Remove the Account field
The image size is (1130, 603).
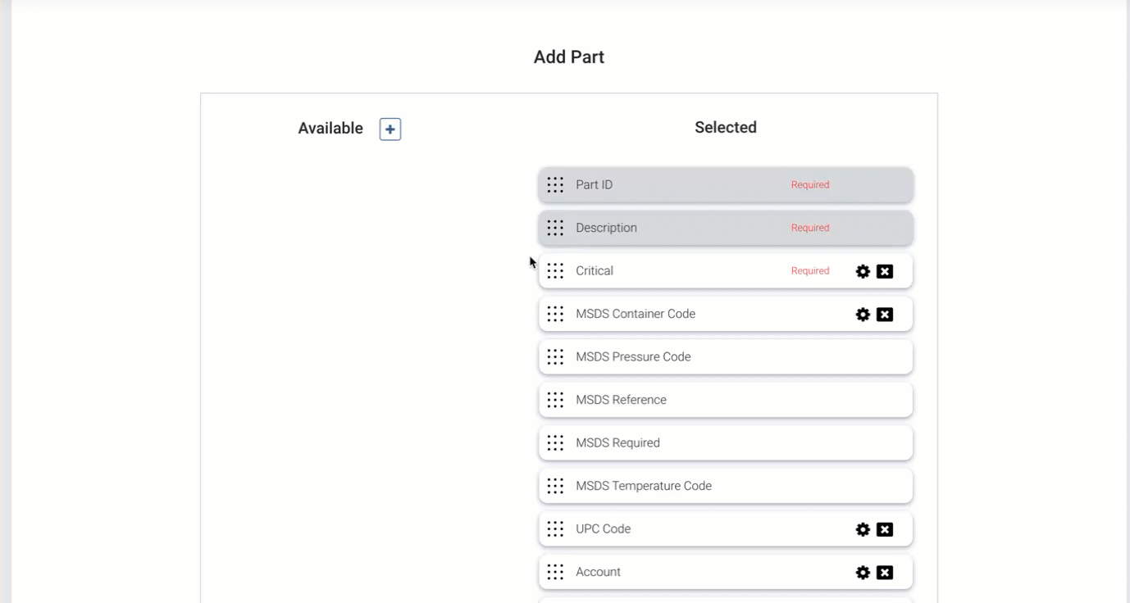[885, 573]
